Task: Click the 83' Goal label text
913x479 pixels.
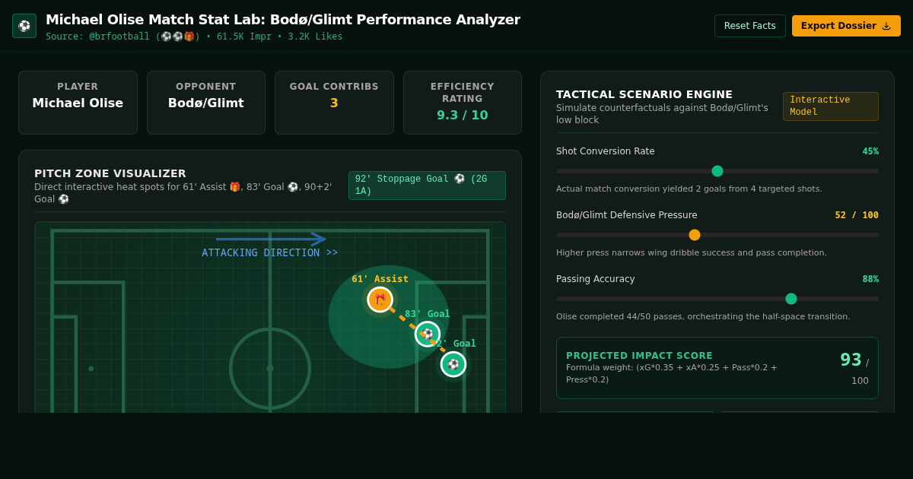Action: (x=428, y=314)
